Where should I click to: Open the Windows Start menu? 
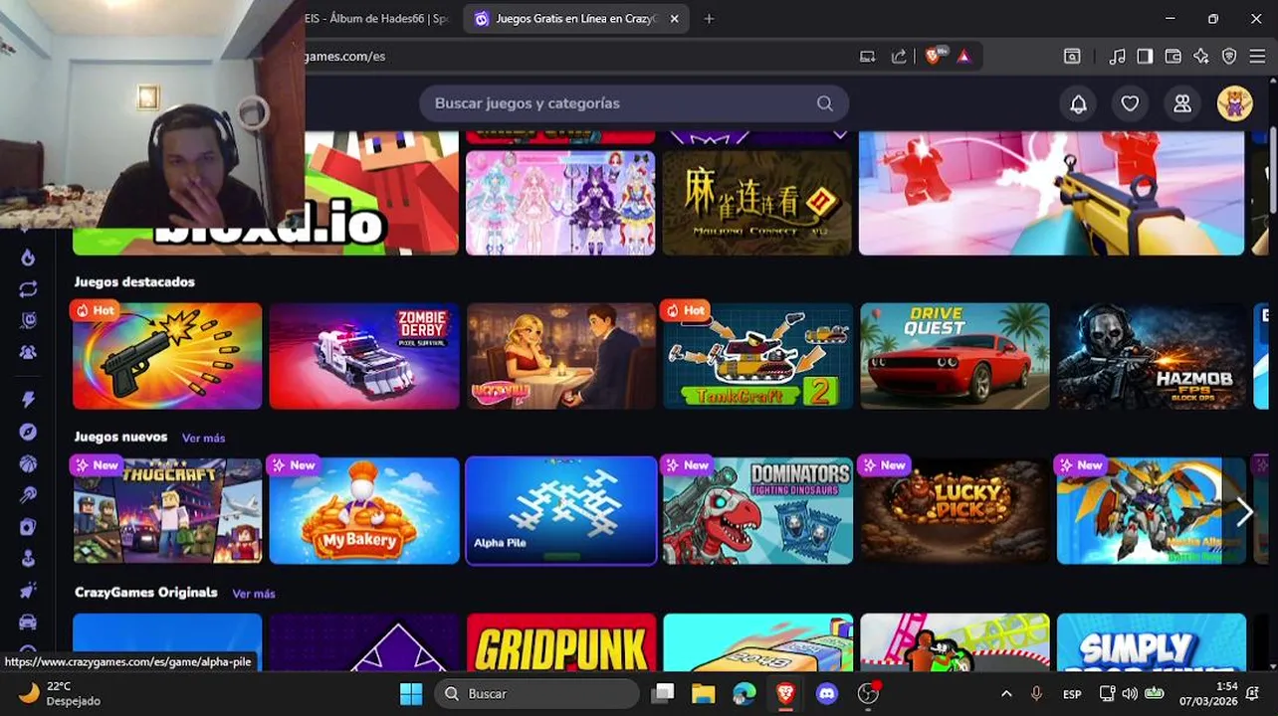[411, 694]
